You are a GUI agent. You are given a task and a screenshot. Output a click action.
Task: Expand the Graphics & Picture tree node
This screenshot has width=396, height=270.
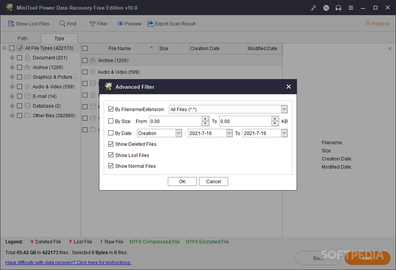pyautogui.click(x=12, y=77)
